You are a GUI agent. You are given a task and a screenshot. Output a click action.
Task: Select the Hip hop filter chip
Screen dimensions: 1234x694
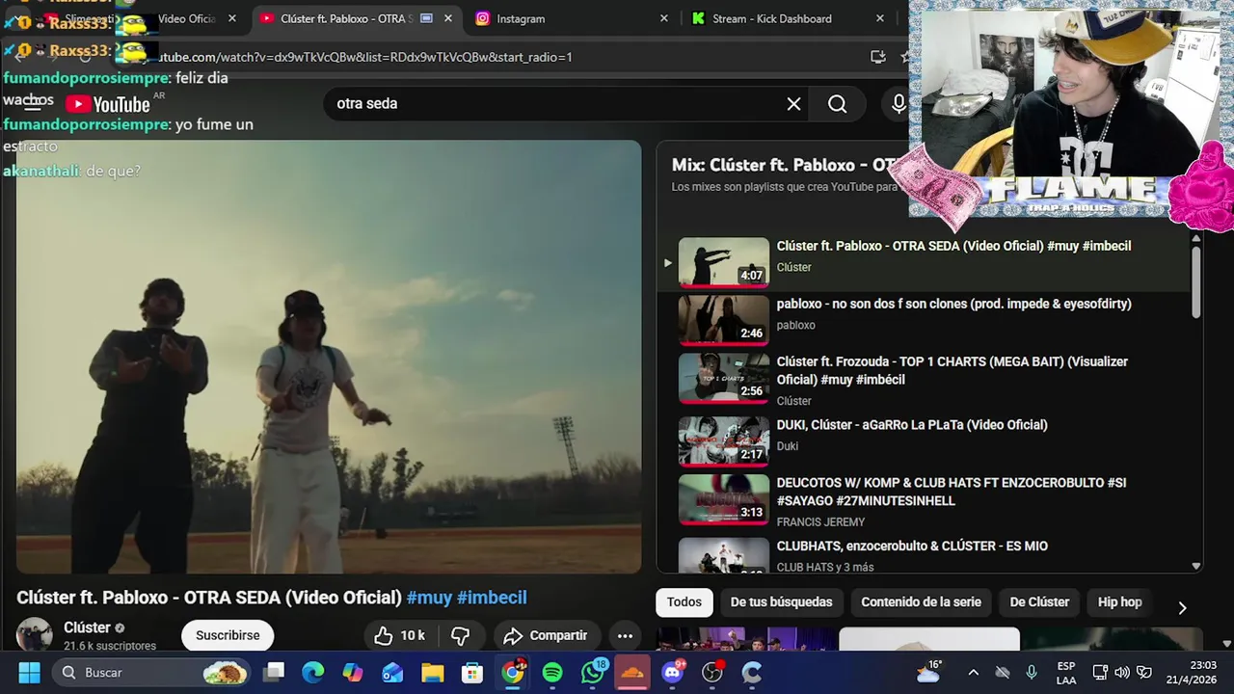pos(1119,602)
